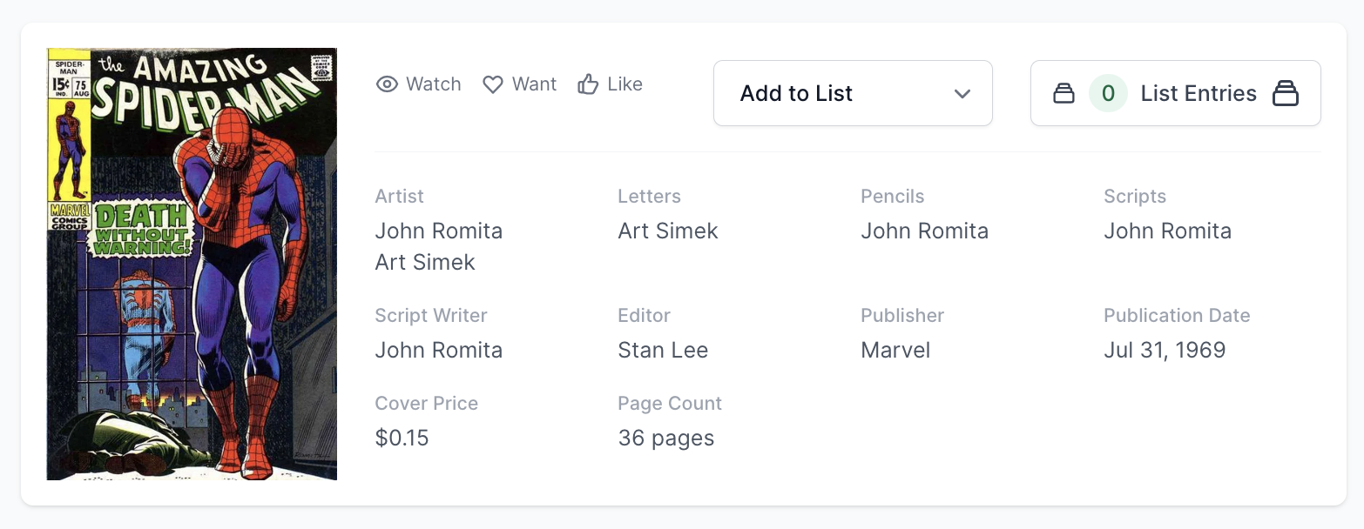Click the 36 pages page count
Viewport: 1364px width, 529px height.
(665, 438)
